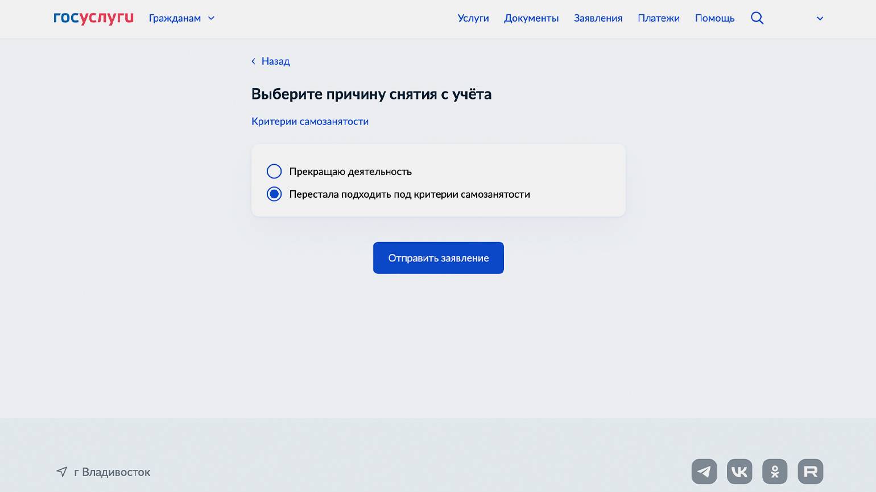876x492 pixels.
Task: Select 'Перестала подходить под критерии самозанятости' radio
Action: [x=274, y=194]
